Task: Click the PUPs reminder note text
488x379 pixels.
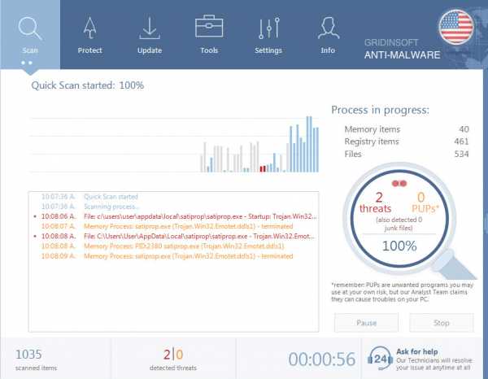Action: point(402,292)
